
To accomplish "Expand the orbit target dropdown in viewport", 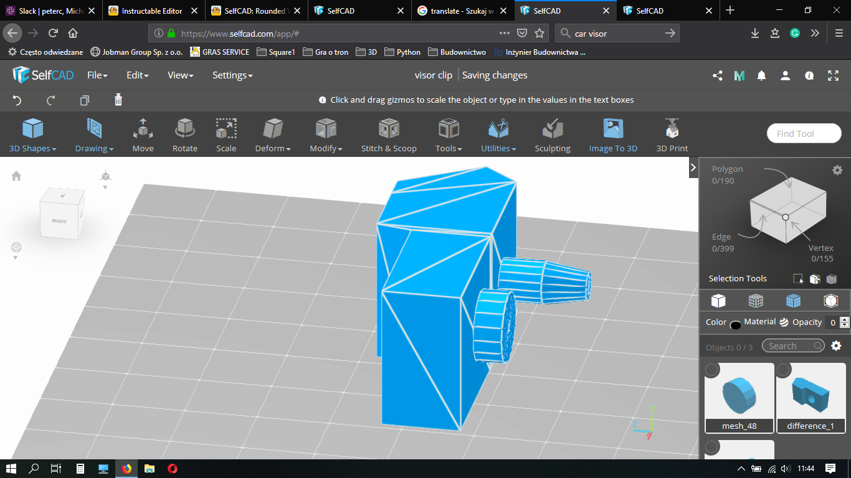I will (x=16, y=258).
